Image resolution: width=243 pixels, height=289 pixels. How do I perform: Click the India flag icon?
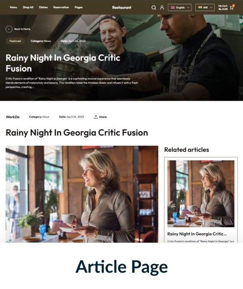tap(200, 8)
